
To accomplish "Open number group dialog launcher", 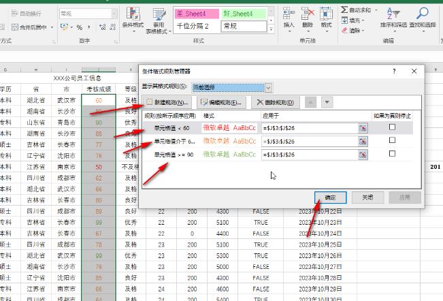I will (116, 42).
